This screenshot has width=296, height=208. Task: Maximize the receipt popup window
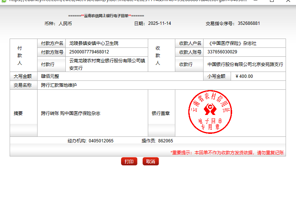click(272, 1)
